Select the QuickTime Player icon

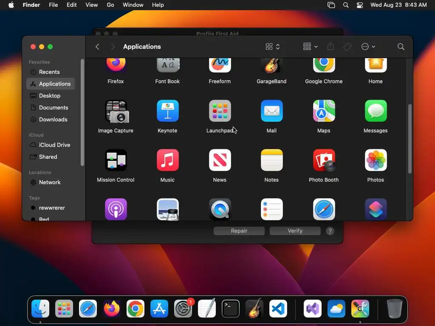click(x=220, y=209)
